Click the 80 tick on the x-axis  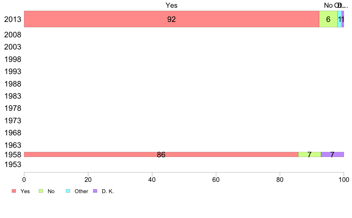point(280,179)
